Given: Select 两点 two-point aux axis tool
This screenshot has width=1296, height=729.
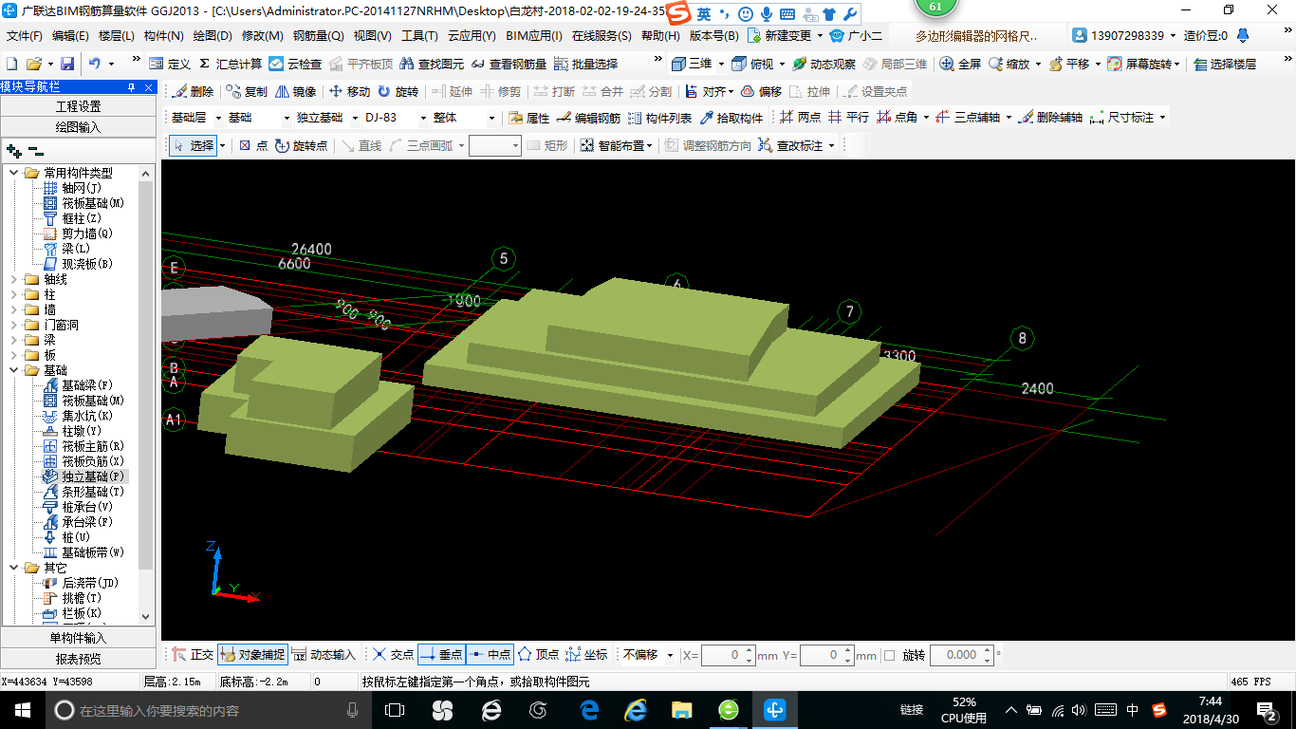Looking at the screenshot, I should 800,118.
